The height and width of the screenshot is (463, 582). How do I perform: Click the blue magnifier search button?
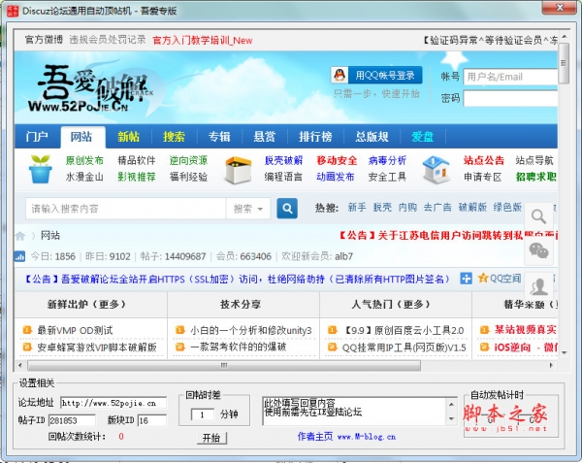pyautogui.click(x=287, y=209)
